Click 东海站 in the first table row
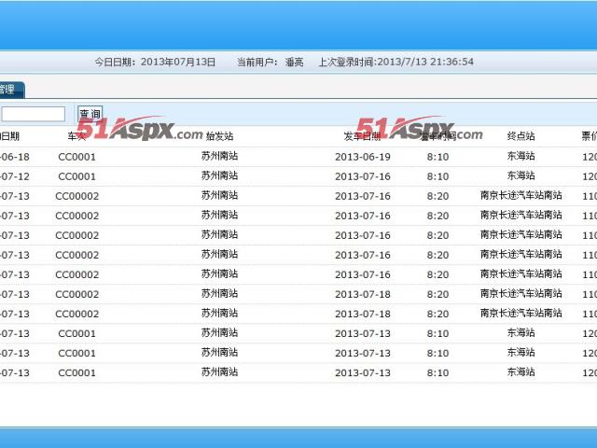Screen dimensions: 597x448 tap(521, 157)
